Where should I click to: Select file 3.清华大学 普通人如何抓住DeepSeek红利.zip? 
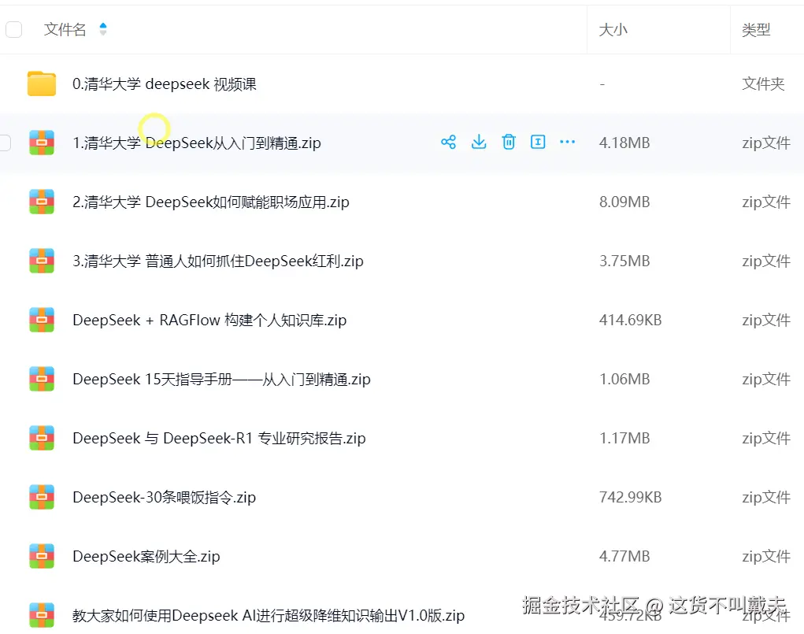click(218, 261)
